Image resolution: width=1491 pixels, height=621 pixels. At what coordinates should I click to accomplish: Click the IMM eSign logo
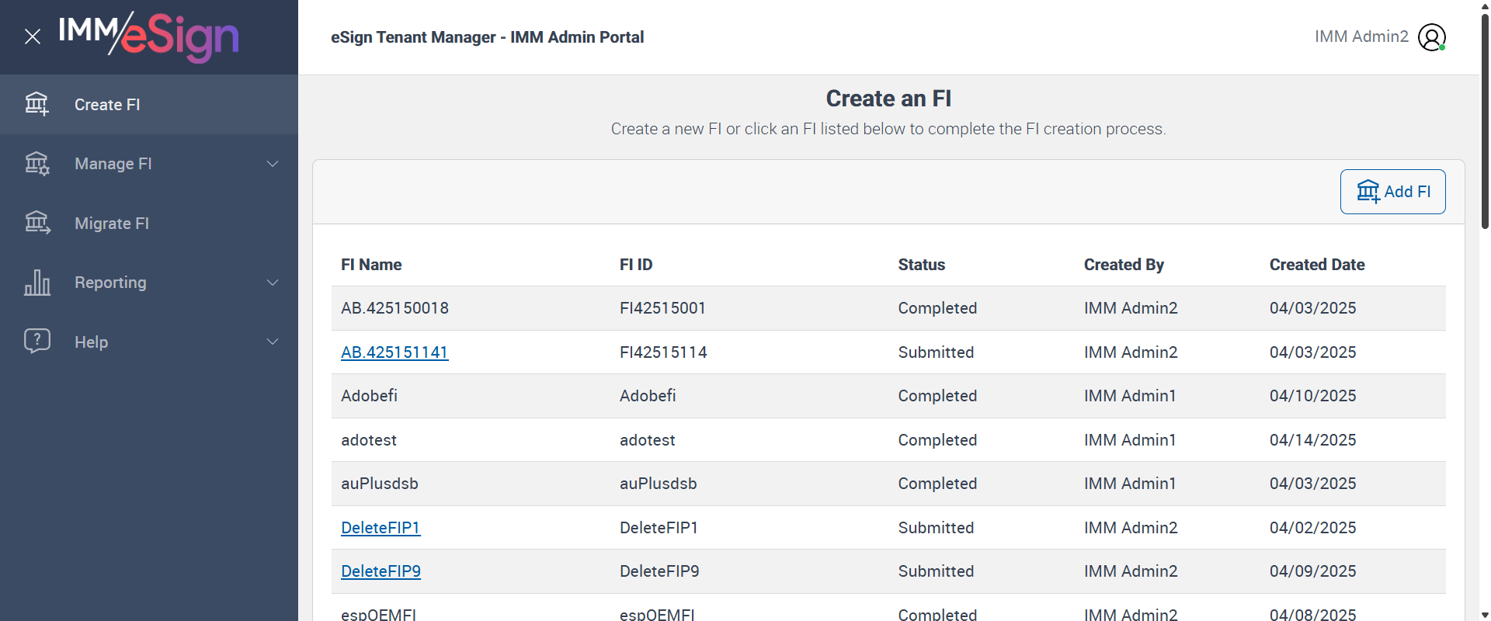(149, 36)
